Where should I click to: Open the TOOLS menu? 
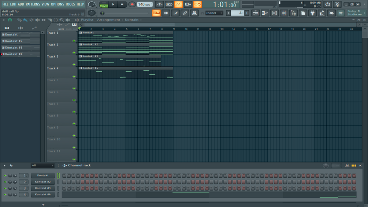(70, 4)
